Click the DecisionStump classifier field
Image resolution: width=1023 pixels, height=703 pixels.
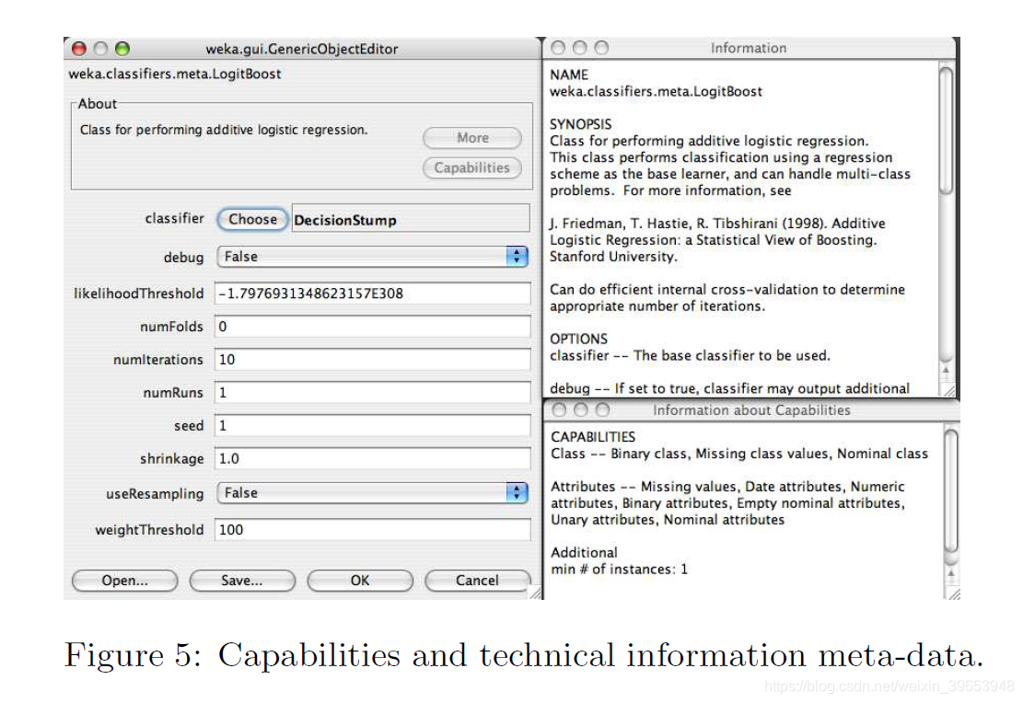pos(411,218)
